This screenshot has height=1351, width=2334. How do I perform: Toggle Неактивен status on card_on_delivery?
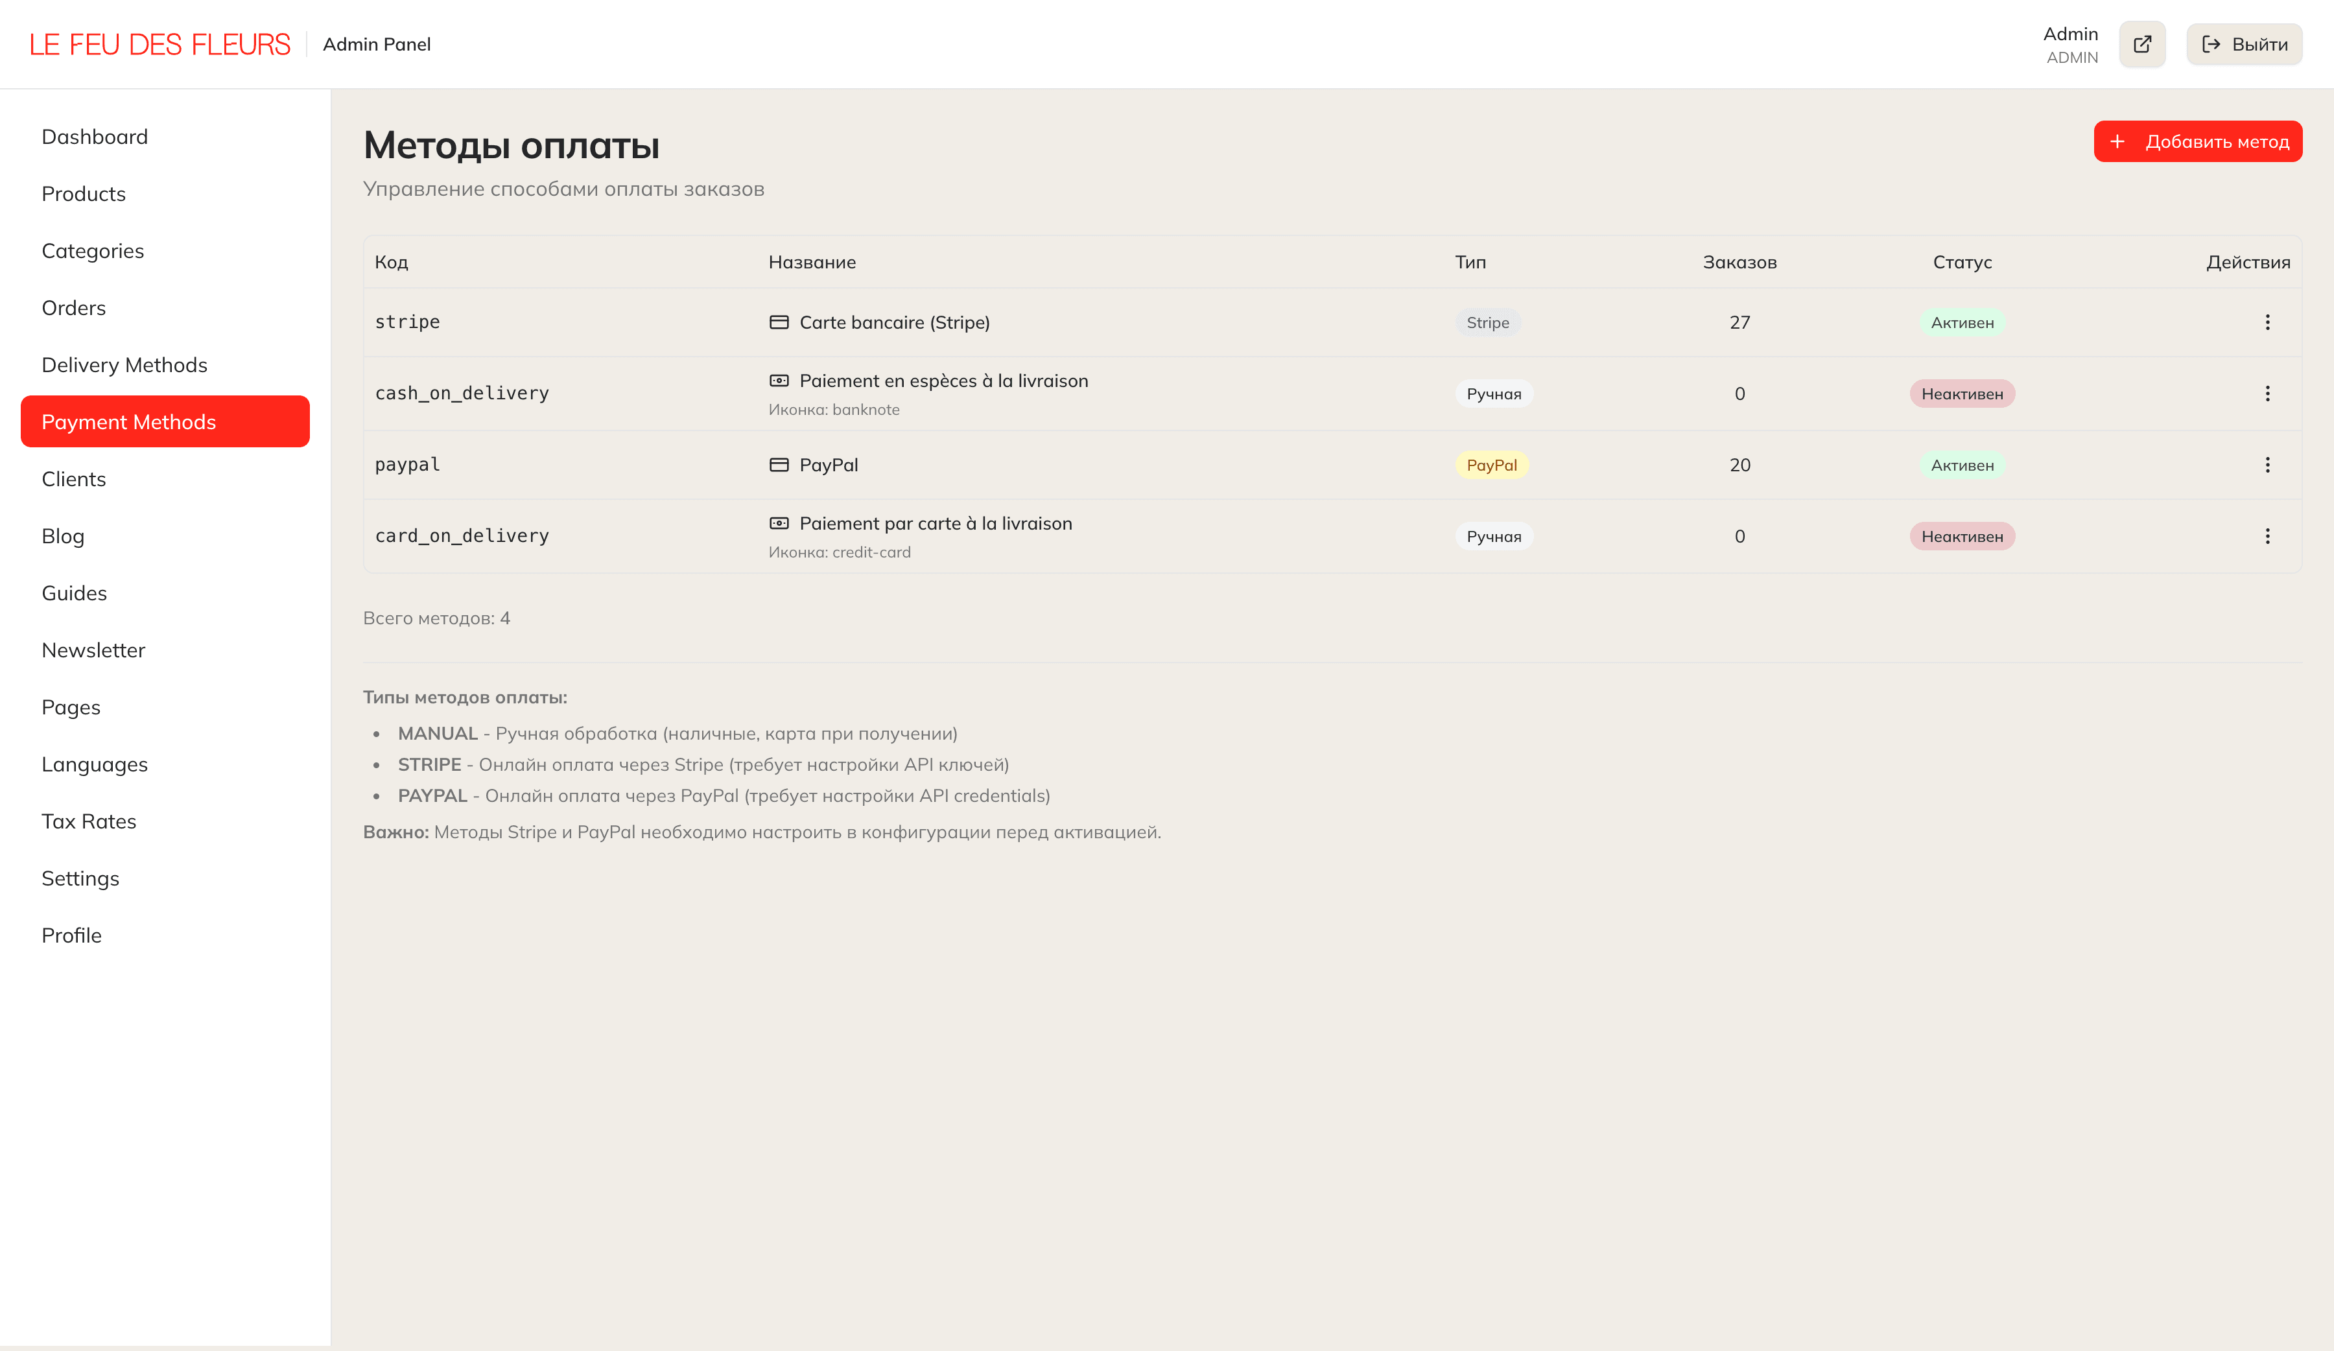click(1962, 536)
